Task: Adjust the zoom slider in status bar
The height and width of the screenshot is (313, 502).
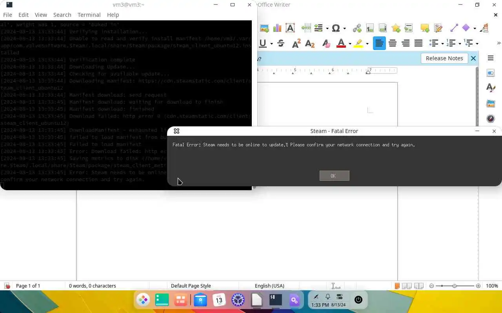Action: (x=455, y=286)
